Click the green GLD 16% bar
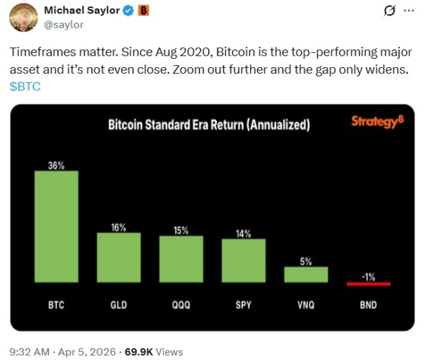Image resolution: width=425 pixels, height=360 pixels. click(x=118, y=258)
